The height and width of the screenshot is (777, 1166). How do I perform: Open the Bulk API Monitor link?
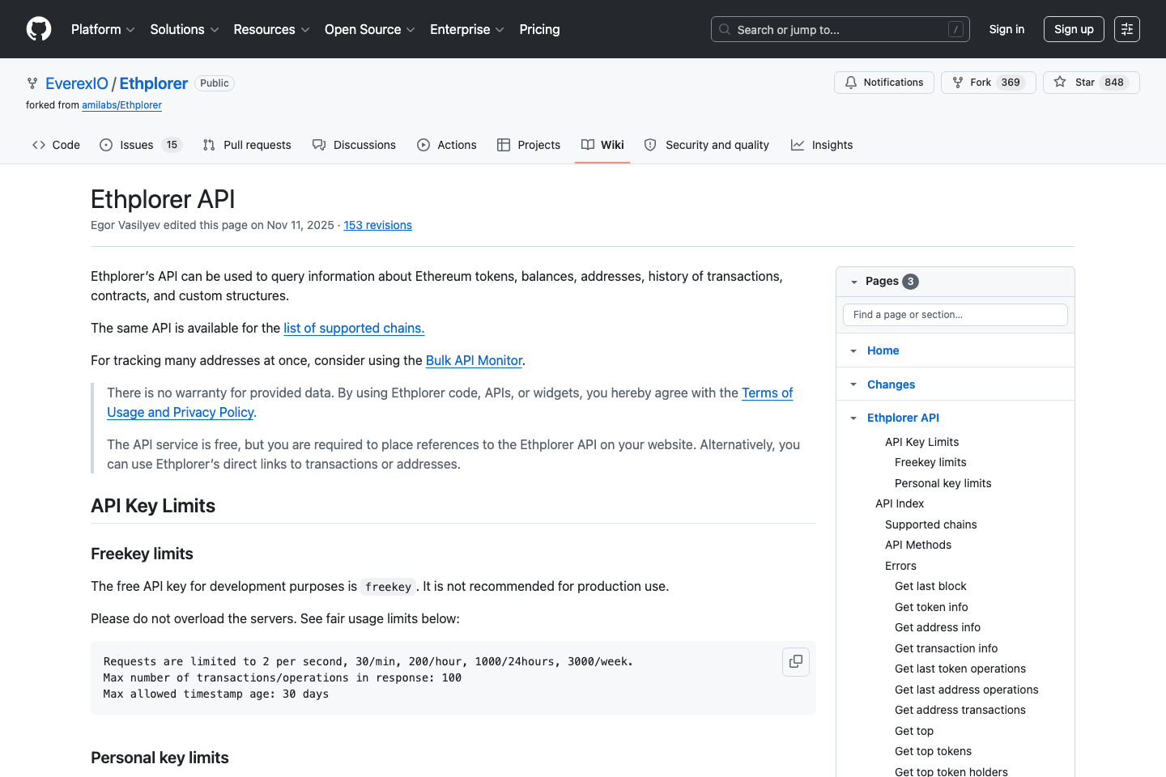coord(474,360)
